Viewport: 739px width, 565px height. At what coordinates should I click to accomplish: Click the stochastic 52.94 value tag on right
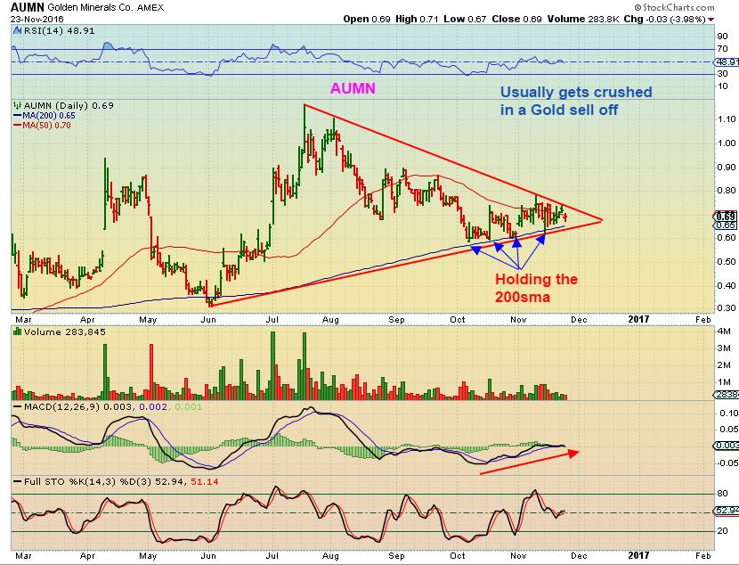point(727,511)
